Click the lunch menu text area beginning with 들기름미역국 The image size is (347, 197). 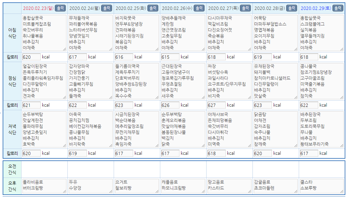tap(137, 81)
